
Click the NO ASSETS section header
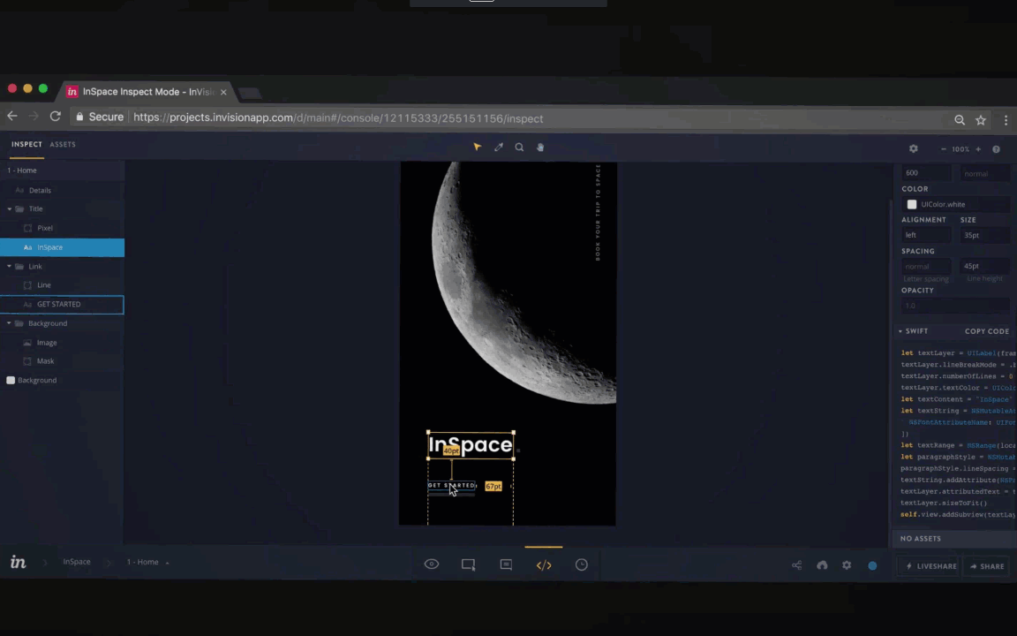tap(921, 539)
